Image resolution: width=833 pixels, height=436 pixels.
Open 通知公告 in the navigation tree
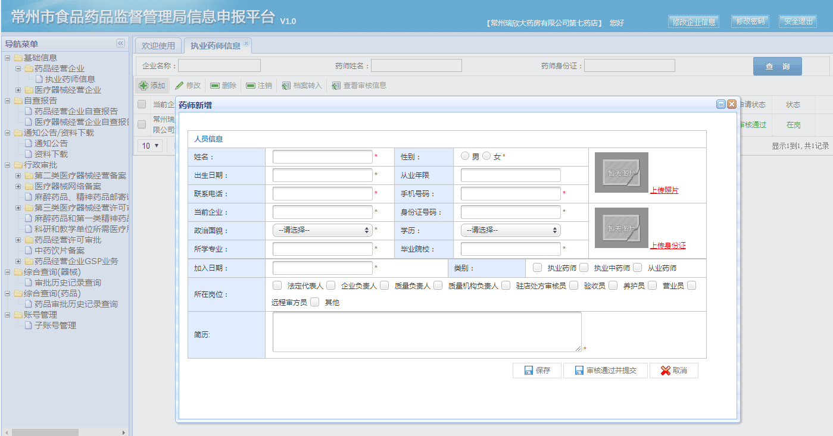tap(51, 143)
